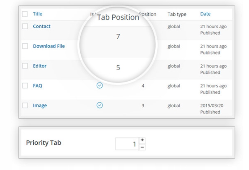Tick the checkbox beside Contact

click(25, 27)
